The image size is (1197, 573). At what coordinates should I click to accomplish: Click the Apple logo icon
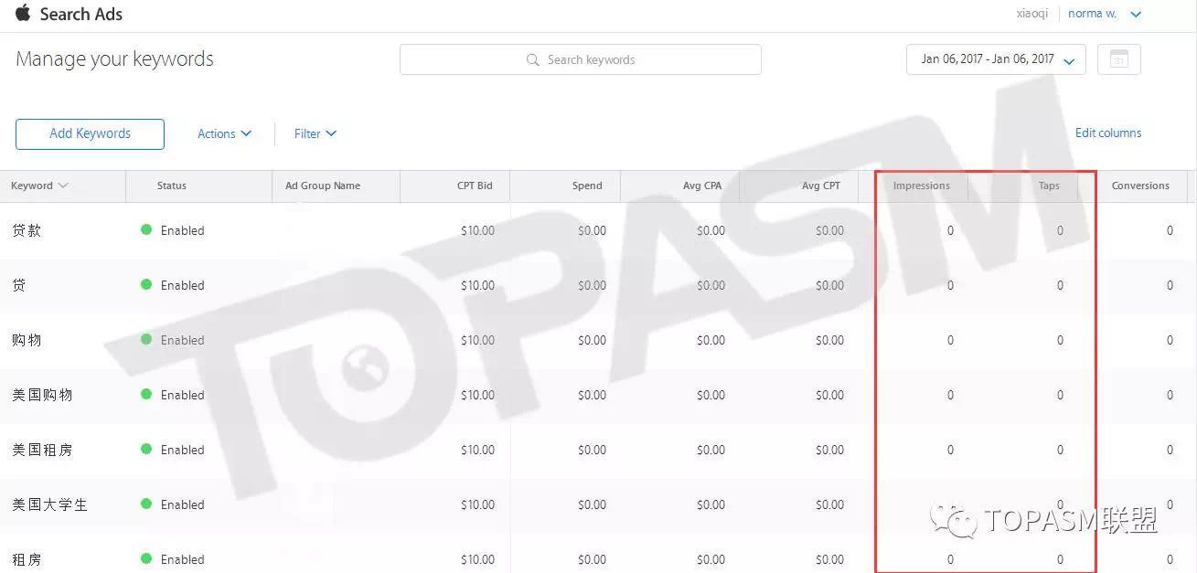tap(23, 13)
